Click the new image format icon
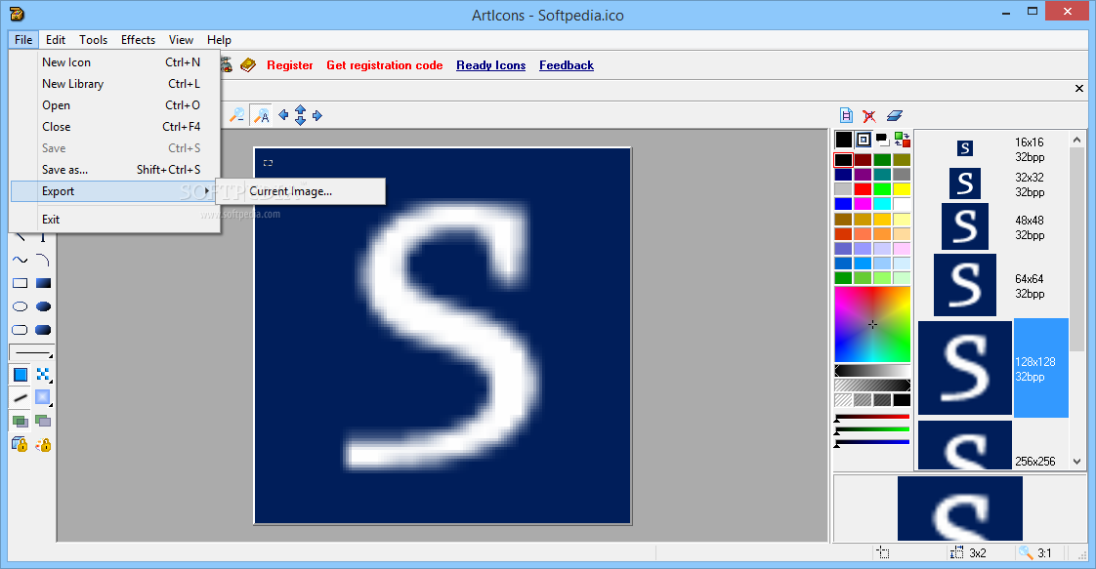 [846, 115]
